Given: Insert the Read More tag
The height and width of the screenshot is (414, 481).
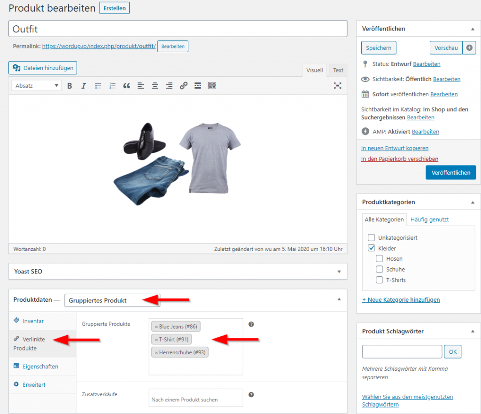Looking at the screenshot, I should pyautogui.click(x=198, y=86).
